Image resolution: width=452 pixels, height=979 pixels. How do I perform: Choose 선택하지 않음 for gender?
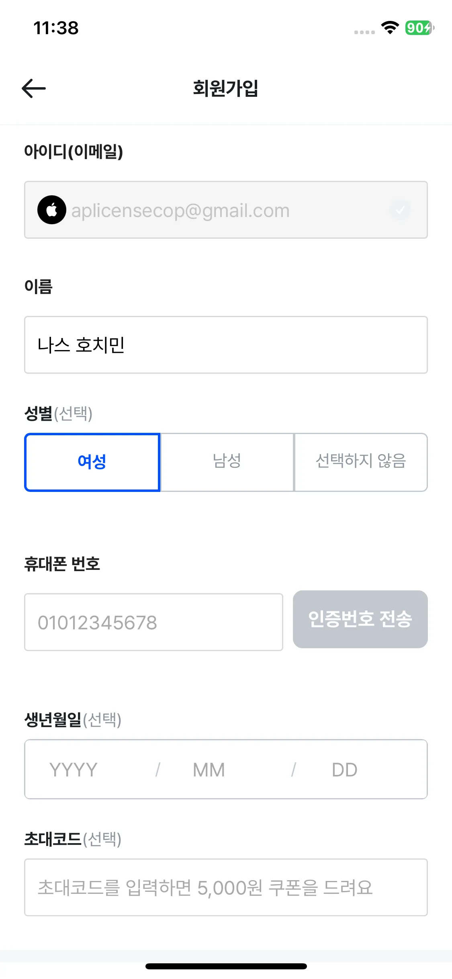coord(361,462)
